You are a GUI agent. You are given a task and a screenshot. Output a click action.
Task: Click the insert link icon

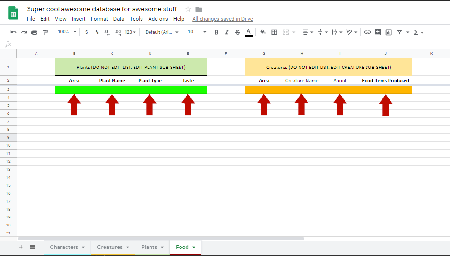point(367,32)
